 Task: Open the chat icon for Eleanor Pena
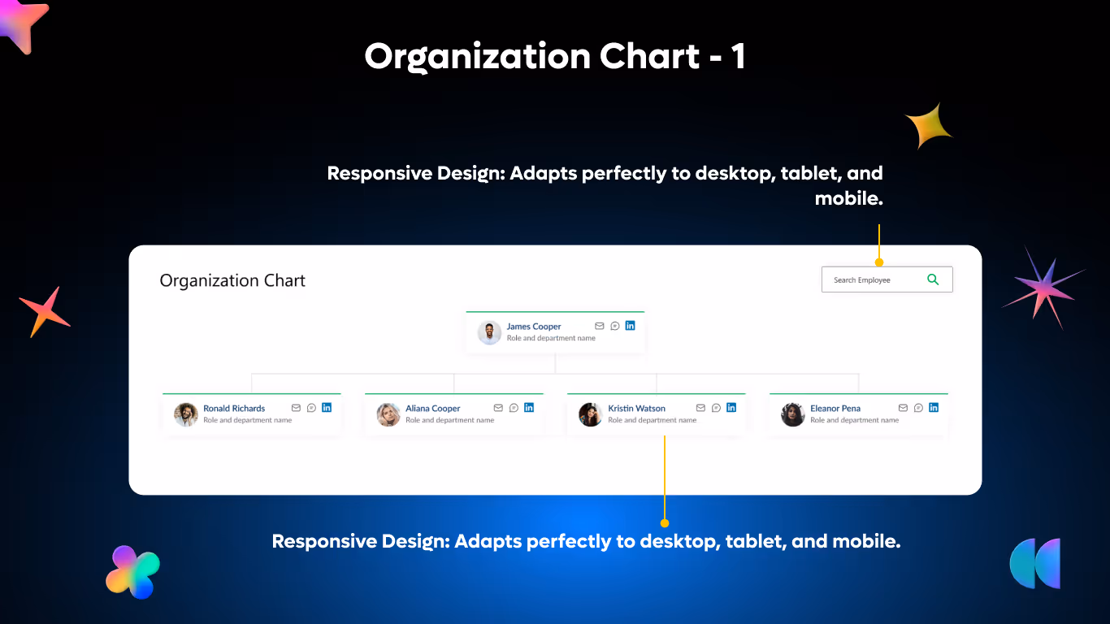[918, 408]
